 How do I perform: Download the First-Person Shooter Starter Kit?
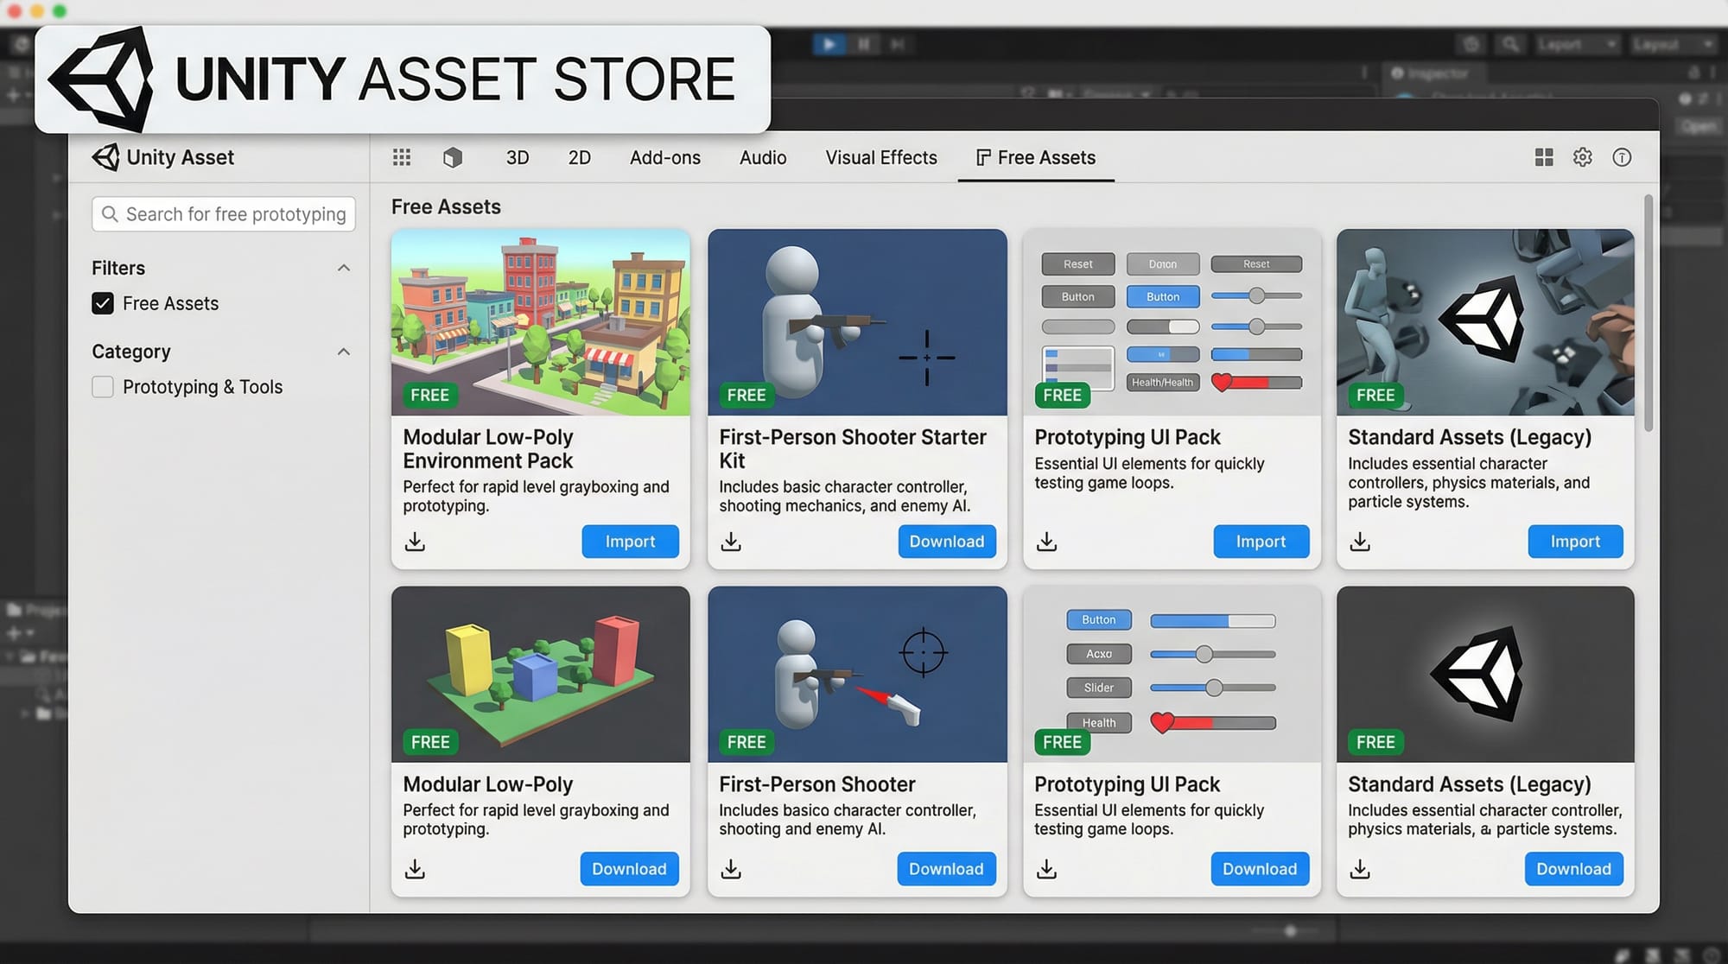[946, 542]
